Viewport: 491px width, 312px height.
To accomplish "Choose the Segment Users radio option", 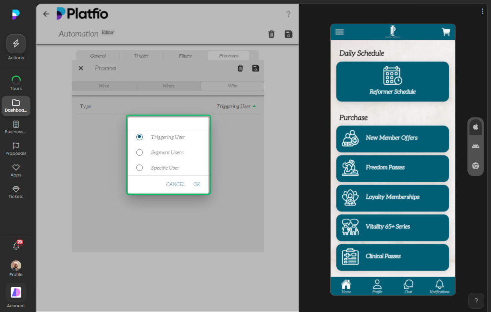I will 140,152.
